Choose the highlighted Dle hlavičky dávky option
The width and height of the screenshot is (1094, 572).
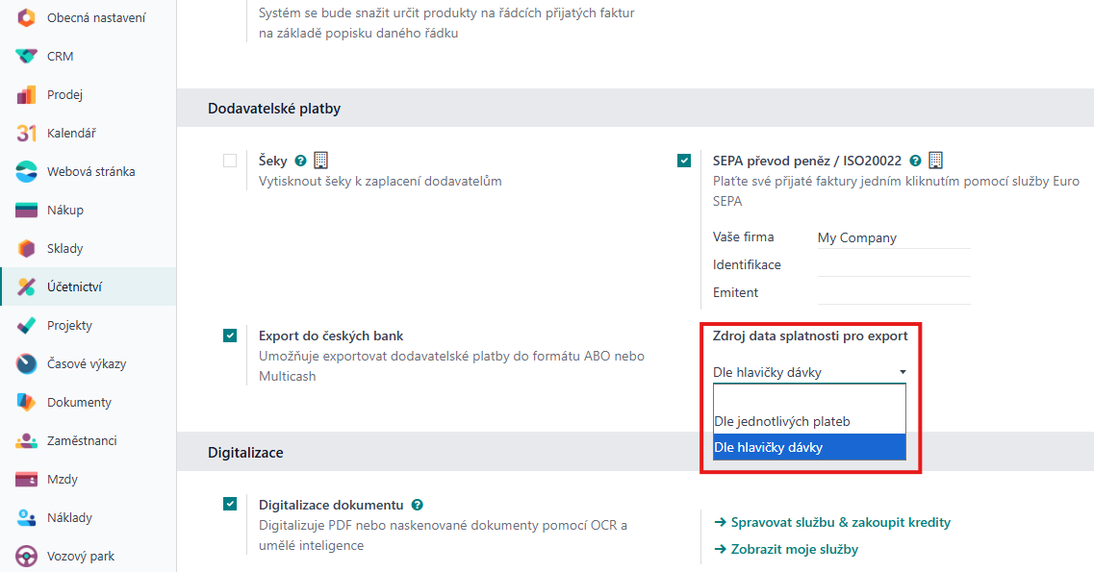tap(809, 447)
